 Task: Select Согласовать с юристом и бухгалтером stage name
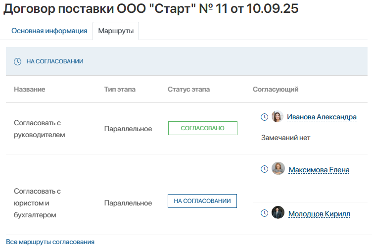point(37,203)
